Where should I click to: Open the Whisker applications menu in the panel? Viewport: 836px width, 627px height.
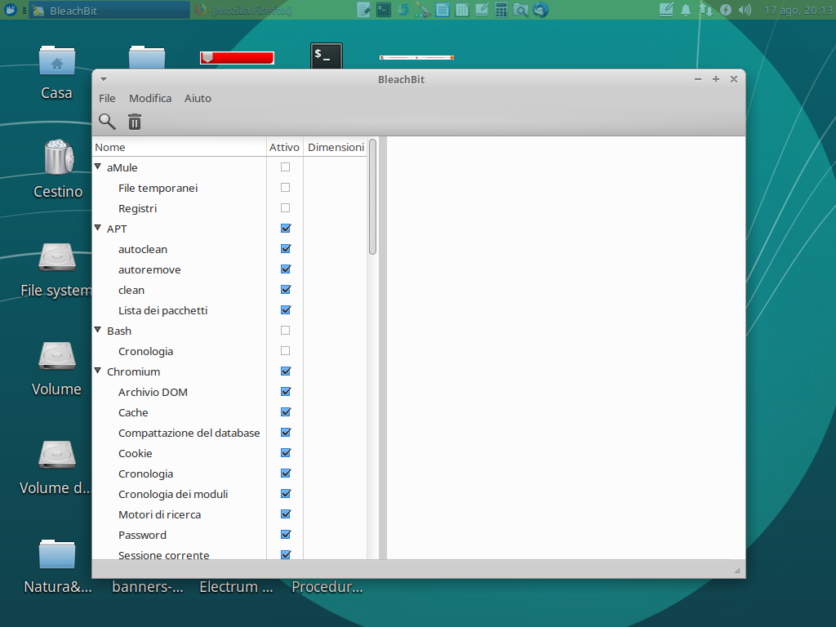pos(10,10)
